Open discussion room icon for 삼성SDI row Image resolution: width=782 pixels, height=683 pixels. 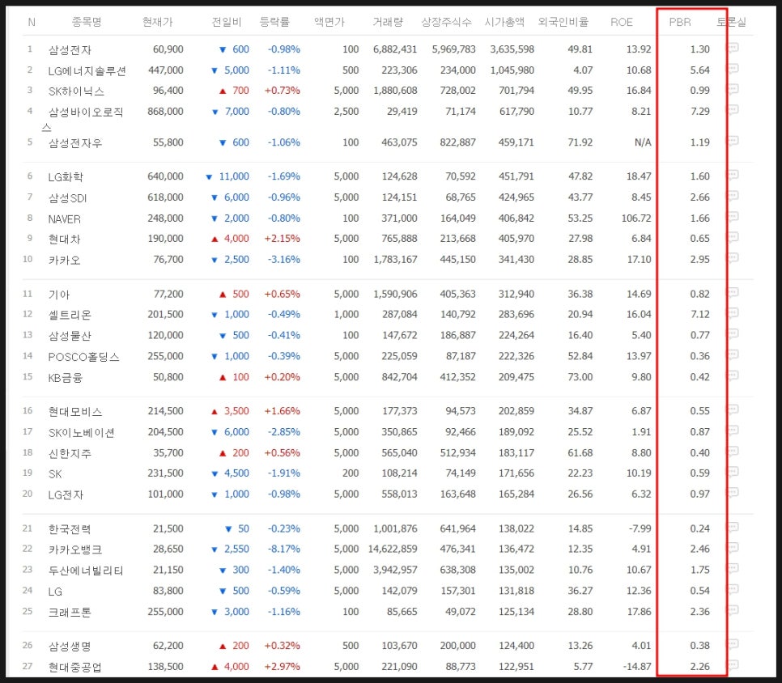point(733,197)
